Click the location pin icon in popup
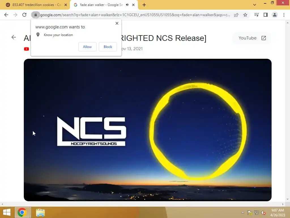This screenshot has height=218, width=290. click(38, 35)
